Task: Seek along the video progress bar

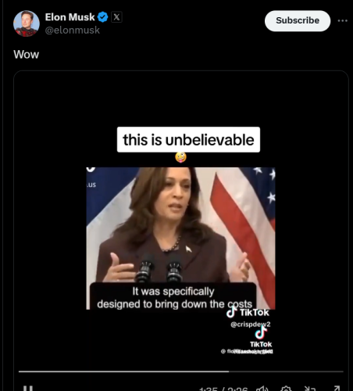Action: [x=181, y=371]
